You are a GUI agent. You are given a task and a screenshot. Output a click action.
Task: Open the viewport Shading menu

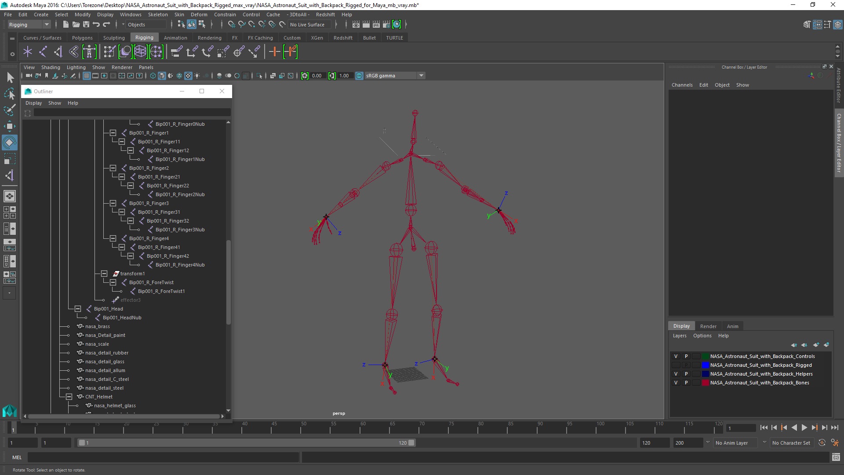tap(51, 67)
